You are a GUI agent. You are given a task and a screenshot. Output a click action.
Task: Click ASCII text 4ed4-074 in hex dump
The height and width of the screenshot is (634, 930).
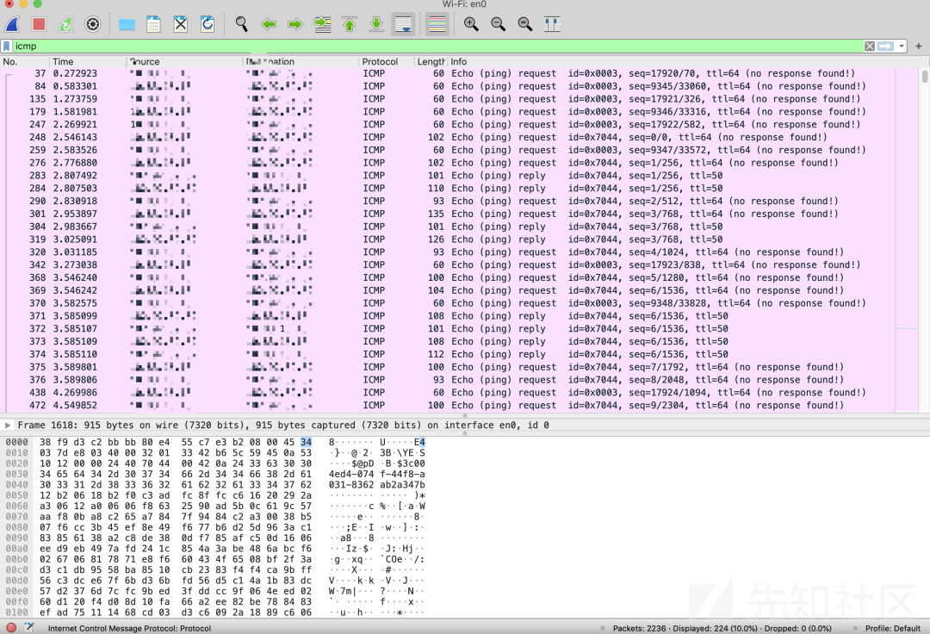(x=351, y=474)
